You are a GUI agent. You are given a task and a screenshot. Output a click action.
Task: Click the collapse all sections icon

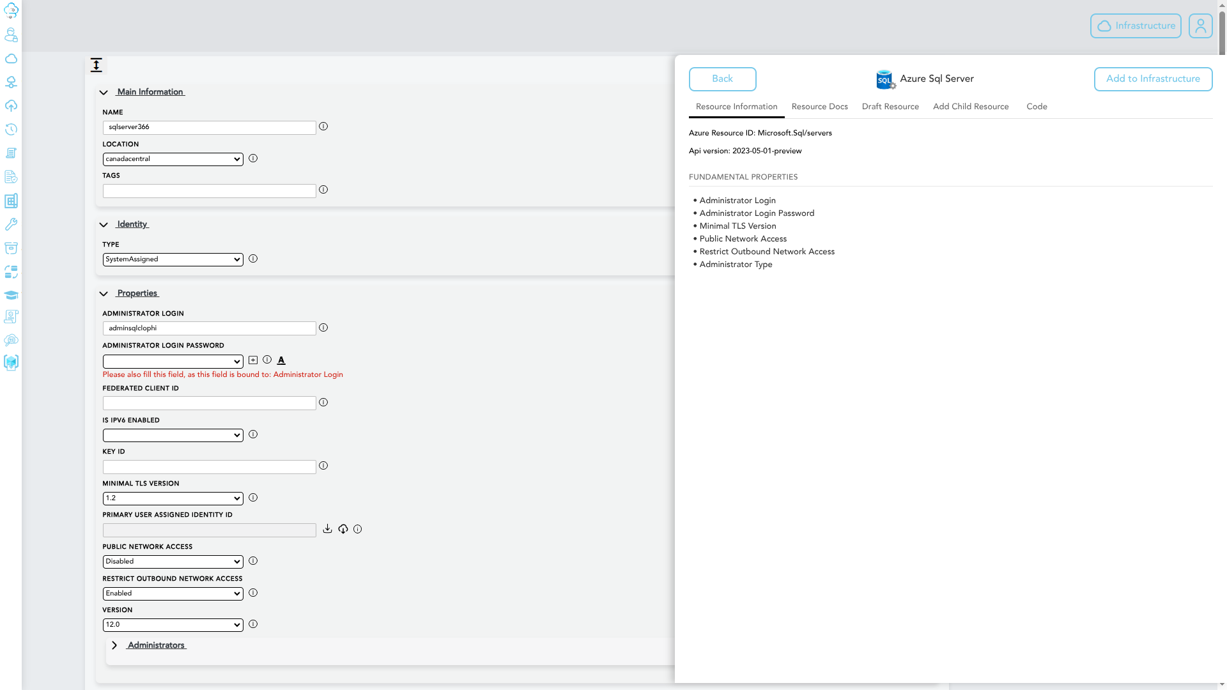[x=96, y=65]
